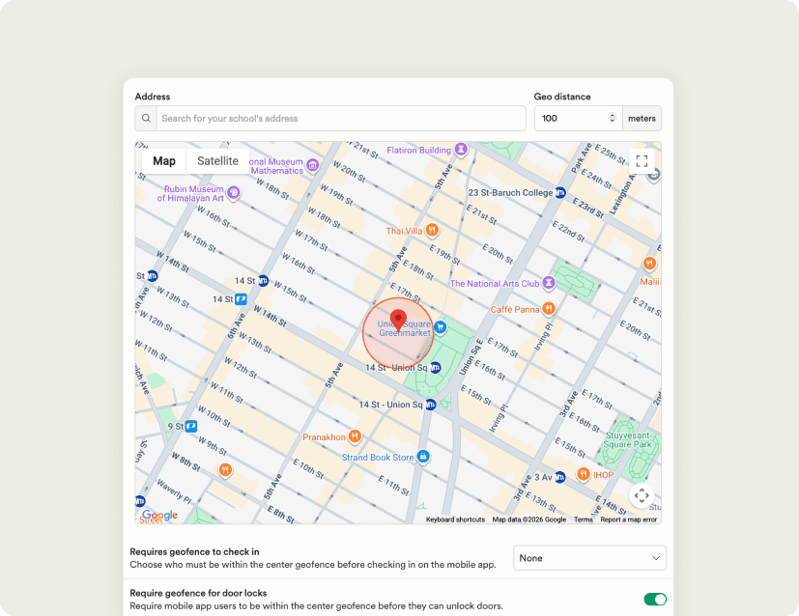Click the Thai Villa restaurant marker
Viewport: 799px width, 616px height.
point(432,230)
